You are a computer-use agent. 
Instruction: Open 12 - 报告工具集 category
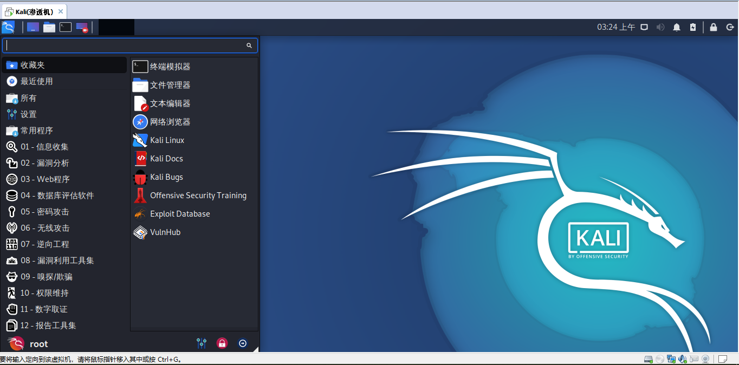tap(64, 325)
